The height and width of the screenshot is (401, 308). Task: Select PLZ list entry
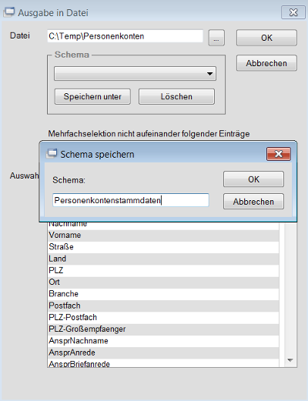163,270
